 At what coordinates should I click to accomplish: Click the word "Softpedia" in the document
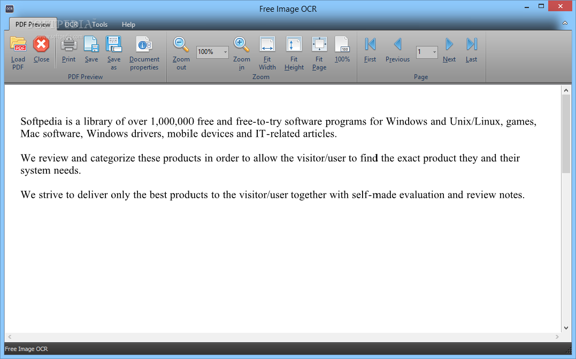tap(42, 121)
